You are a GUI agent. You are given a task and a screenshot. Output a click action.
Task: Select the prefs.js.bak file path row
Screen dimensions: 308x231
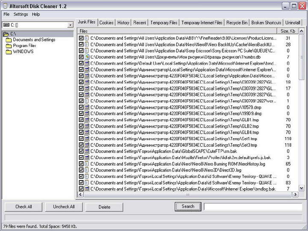181,157
